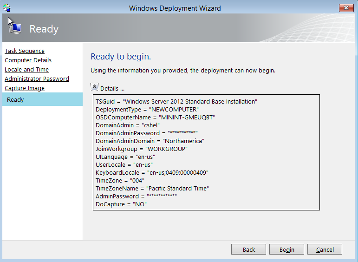Click the Back button
358x262 pixels.
click(x=248, y=249)
